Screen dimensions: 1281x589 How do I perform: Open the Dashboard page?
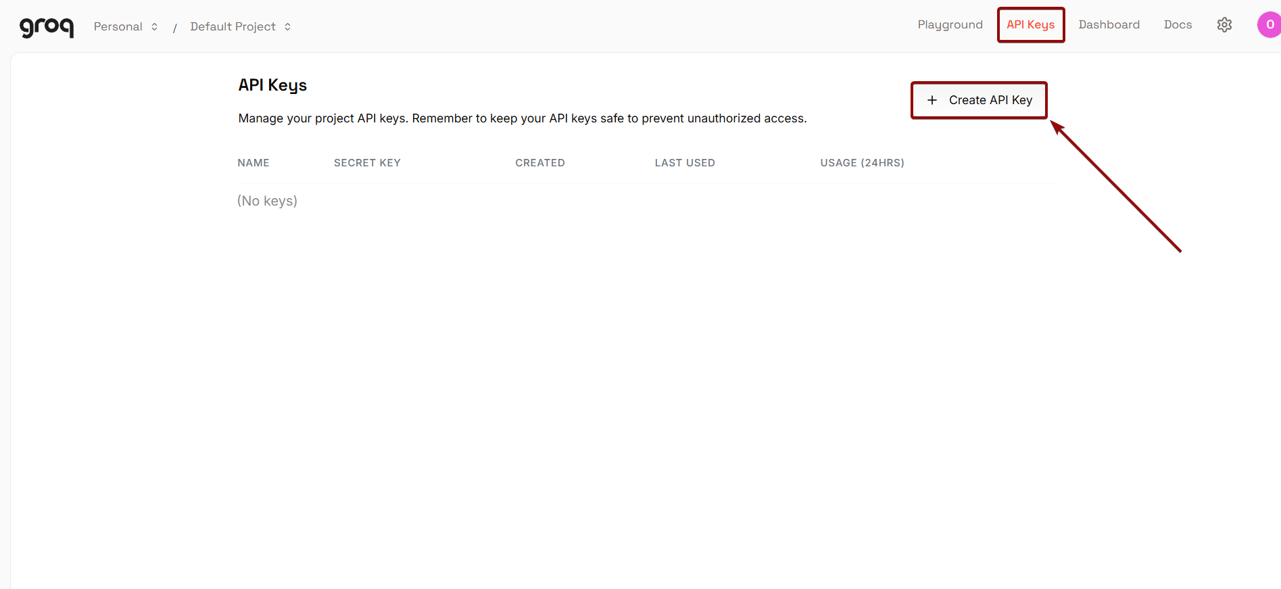point(1109,24)
